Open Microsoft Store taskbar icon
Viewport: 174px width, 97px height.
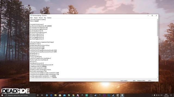tap(60, 95)
